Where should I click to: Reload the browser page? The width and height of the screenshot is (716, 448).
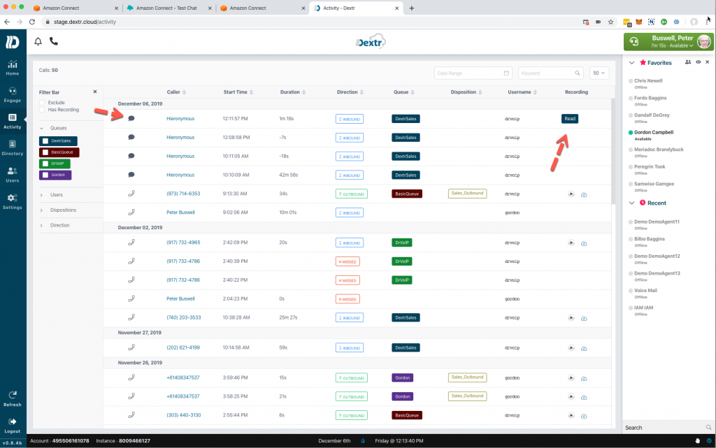click(x=32, y=22)
